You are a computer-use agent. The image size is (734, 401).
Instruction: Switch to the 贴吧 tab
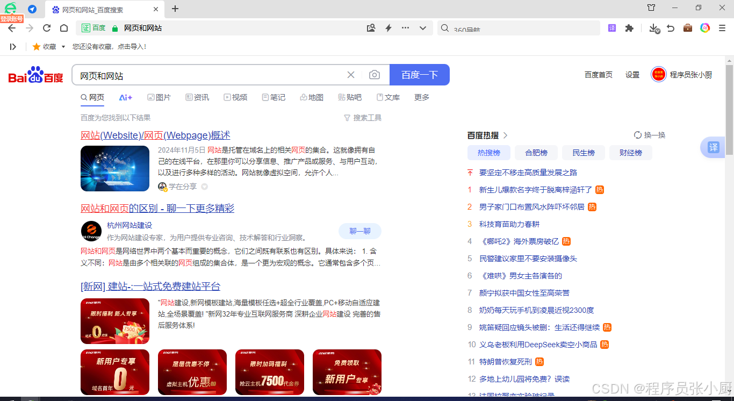click(350, 97)
